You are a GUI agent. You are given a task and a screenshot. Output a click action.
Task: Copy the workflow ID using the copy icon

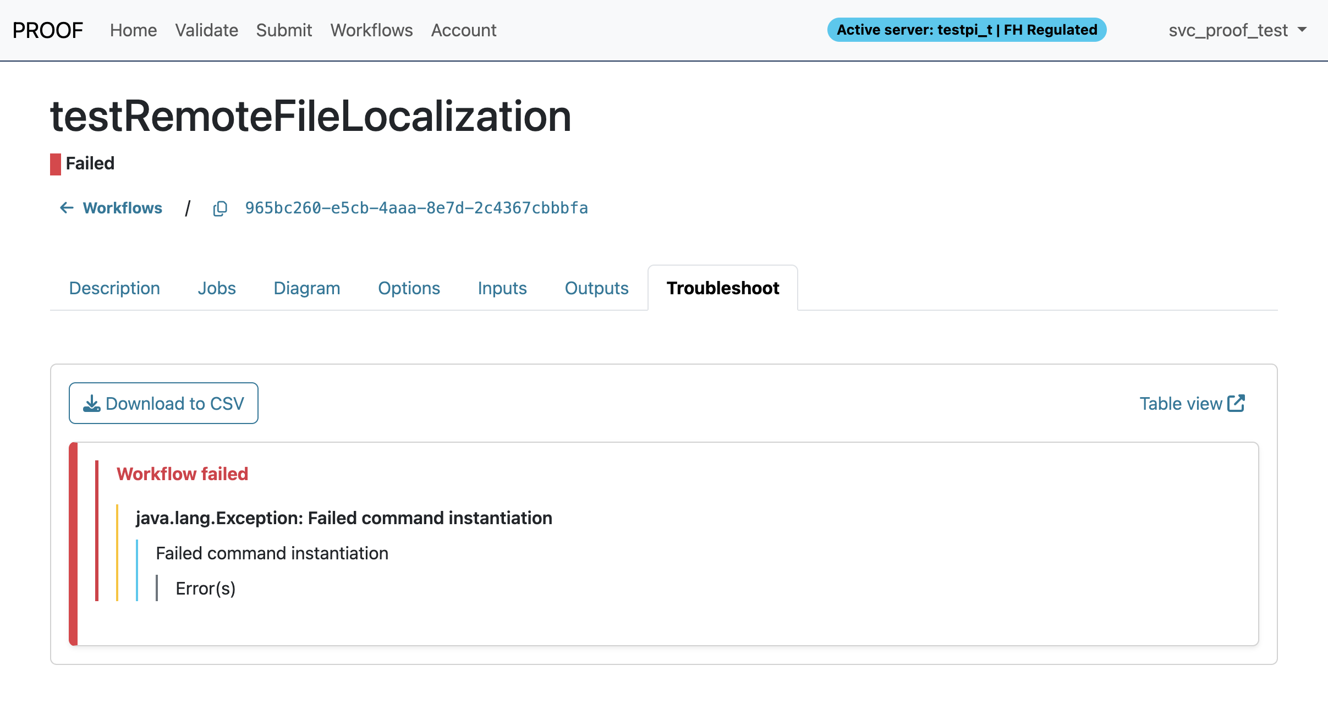point(221,208)
